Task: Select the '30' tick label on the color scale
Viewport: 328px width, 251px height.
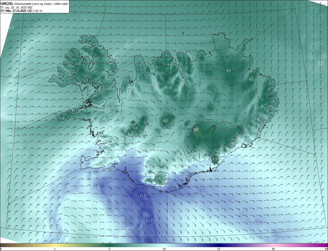Action: [x=273, y=249]
